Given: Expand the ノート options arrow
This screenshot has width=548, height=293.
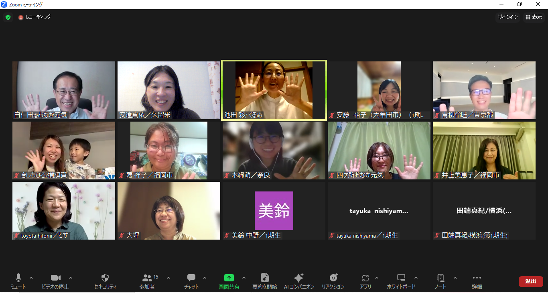Looking at the screenshot, I should [455, 278].
